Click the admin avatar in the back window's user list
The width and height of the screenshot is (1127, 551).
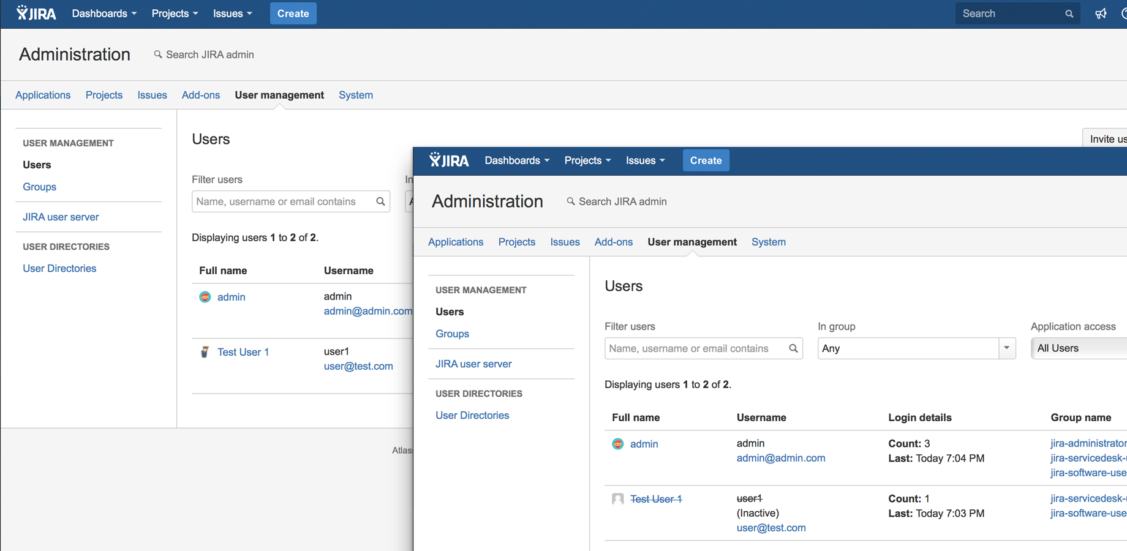click(x=205, y=297)
